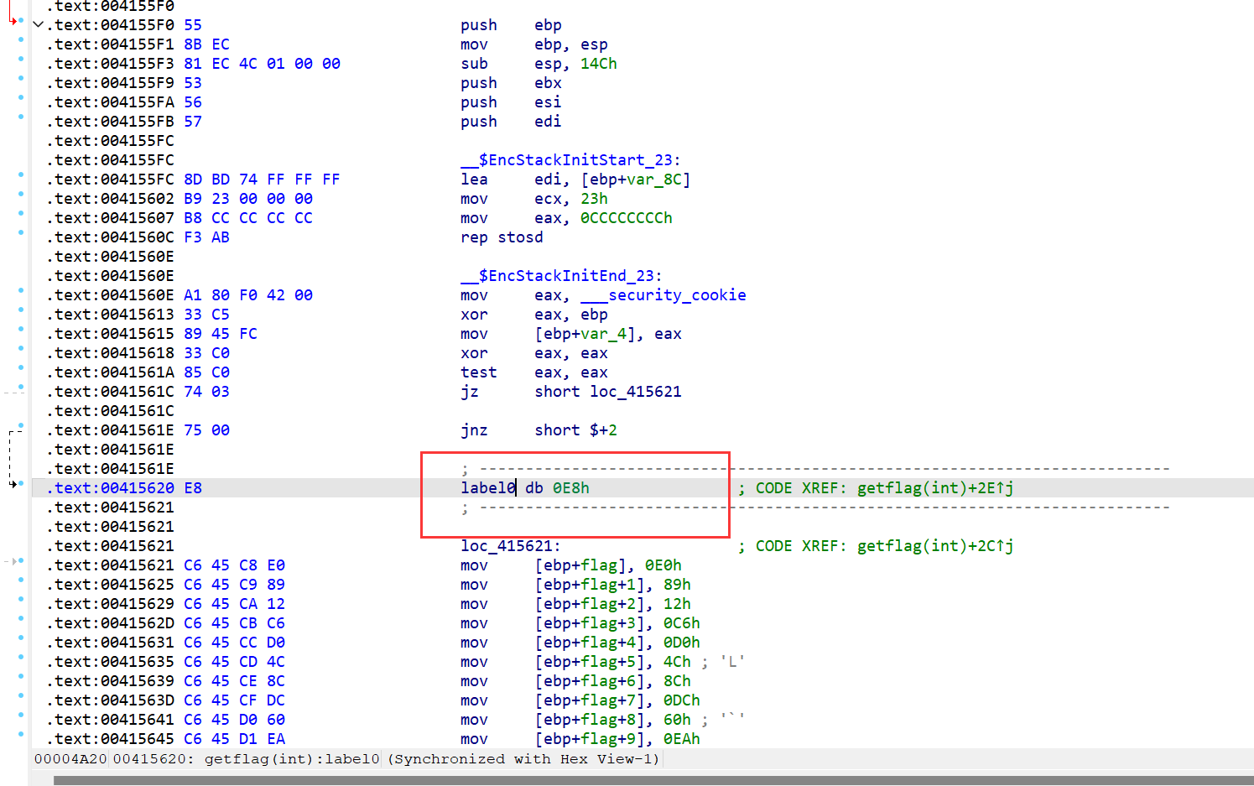Select the loc_415621: label line

[510, 546]
